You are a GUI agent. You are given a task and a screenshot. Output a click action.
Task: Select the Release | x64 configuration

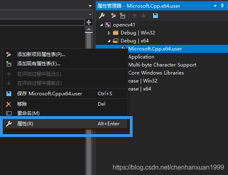(x=139, y=89)
